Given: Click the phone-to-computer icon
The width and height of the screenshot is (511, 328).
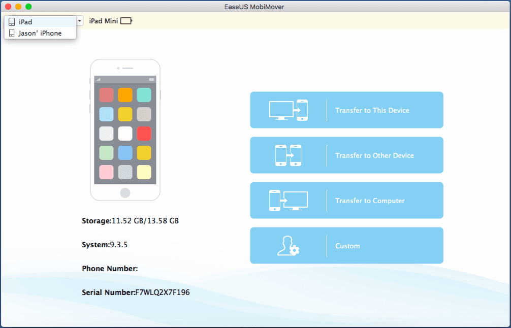Looking at the screenshot, I should pos(289,201).
